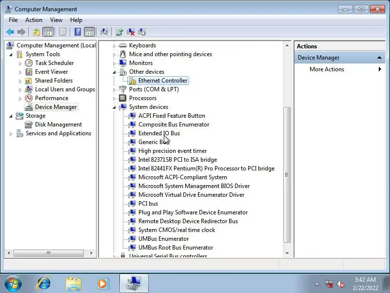Expand the Local Users and Groups node
This screenshot has height=293, width=390.
[20, 90]
